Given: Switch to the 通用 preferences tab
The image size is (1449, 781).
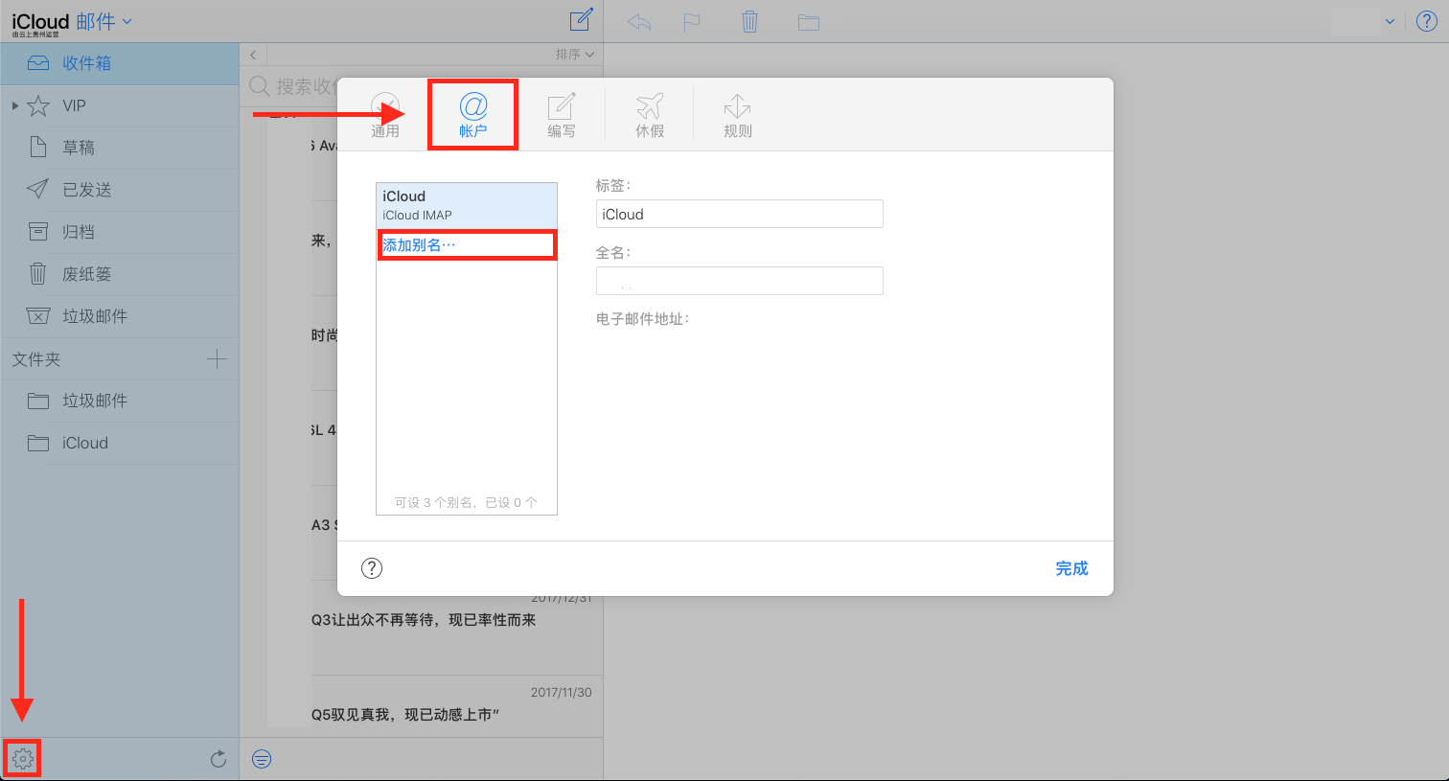Looking at the screenshot, I should click(x=385, y=115).
